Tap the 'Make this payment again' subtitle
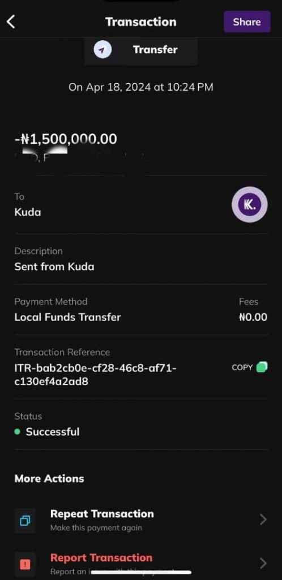The image size is (282, 580). (x=96, y=528)
